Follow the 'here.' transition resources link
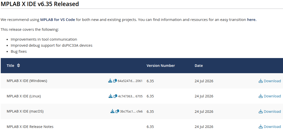The height and width of the screenshot is (134, 283). pos(252,19)
